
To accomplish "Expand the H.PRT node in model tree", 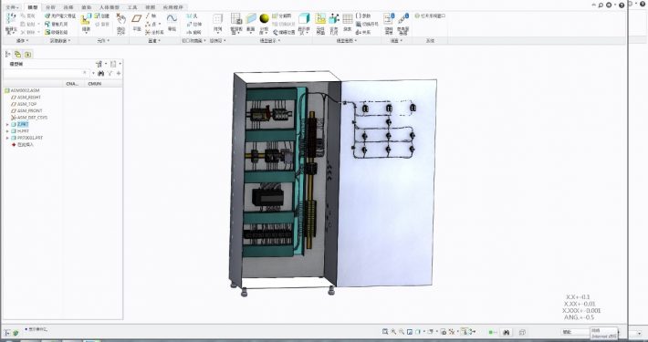I will click(x=7, y=131).
